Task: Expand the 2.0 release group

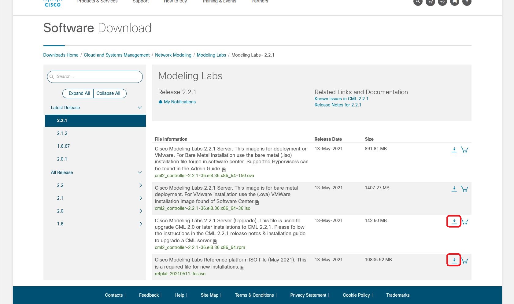Action: [141, 211]
